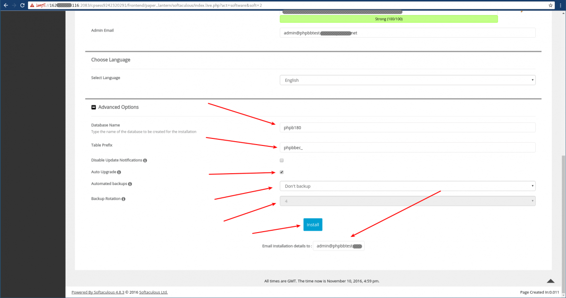Open the Backup Rotation dropdown
Screen dimensions: 566x298
408,201
